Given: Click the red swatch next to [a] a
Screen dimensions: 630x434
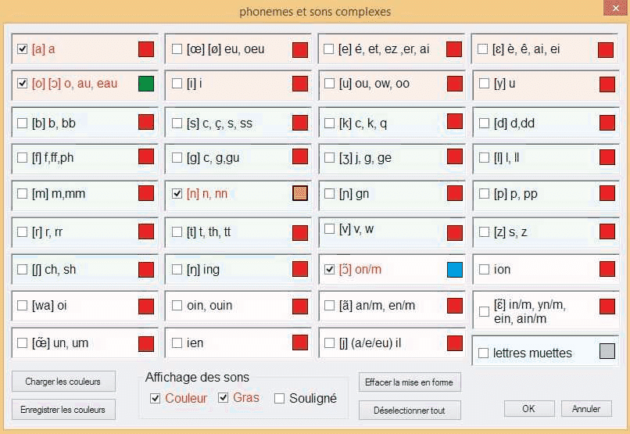Looking at the screenshot, I should click(146, 49).
